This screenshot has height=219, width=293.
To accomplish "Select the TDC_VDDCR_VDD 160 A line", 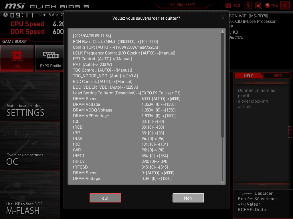I will pos(105,76).
